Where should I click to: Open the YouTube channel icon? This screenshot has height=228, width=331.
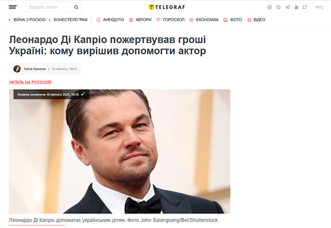point(297,7)
